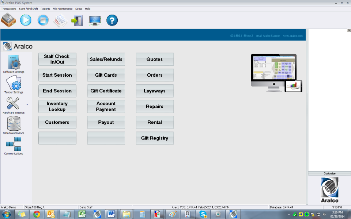Screen dimensions: 351x219
Task: Open the cash register transactions toolbar icon
Action: click(8, 20)
